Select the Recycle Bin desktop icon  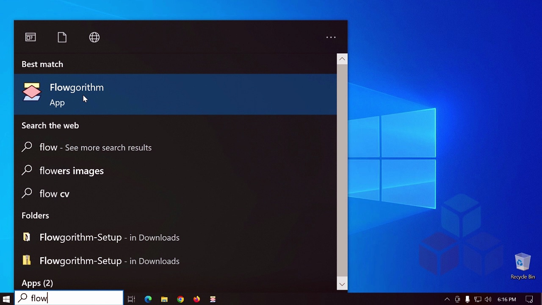pyautogui.click(x=523, y=266)
